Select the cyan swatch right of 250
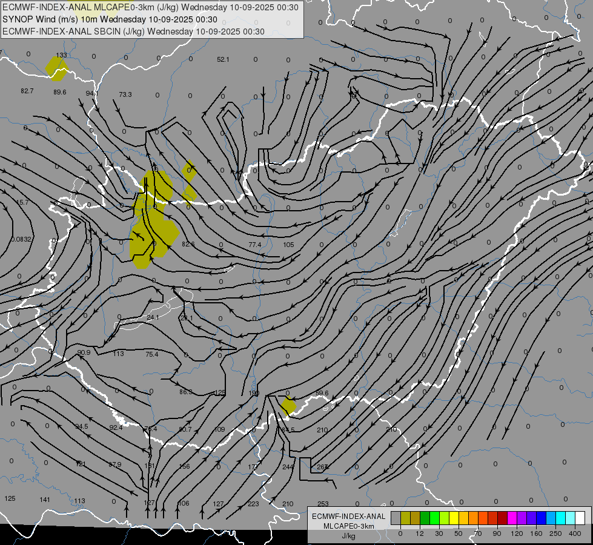 point(561,518)
